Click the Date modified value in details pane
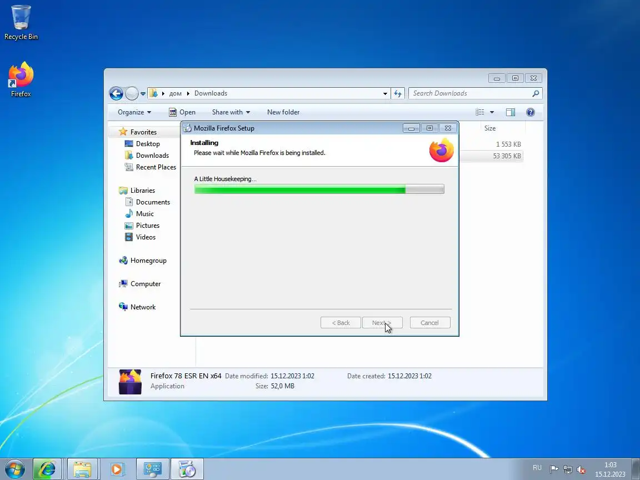The image size is (640, 480). (x=292, y=376)
